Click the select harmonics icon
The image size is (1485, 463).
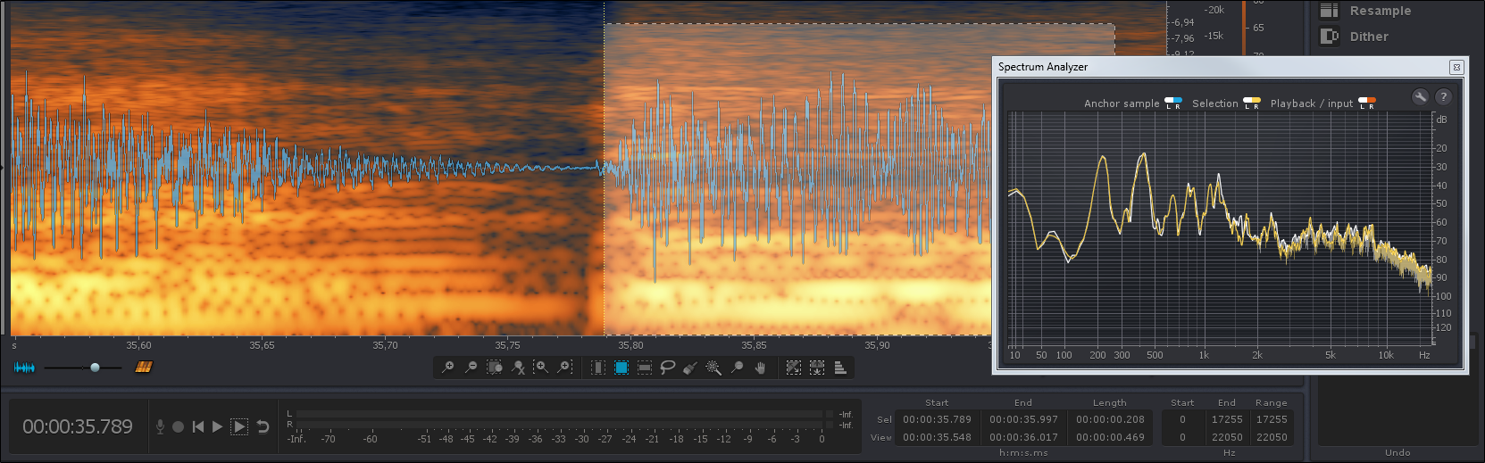click(x=817, y=368)
